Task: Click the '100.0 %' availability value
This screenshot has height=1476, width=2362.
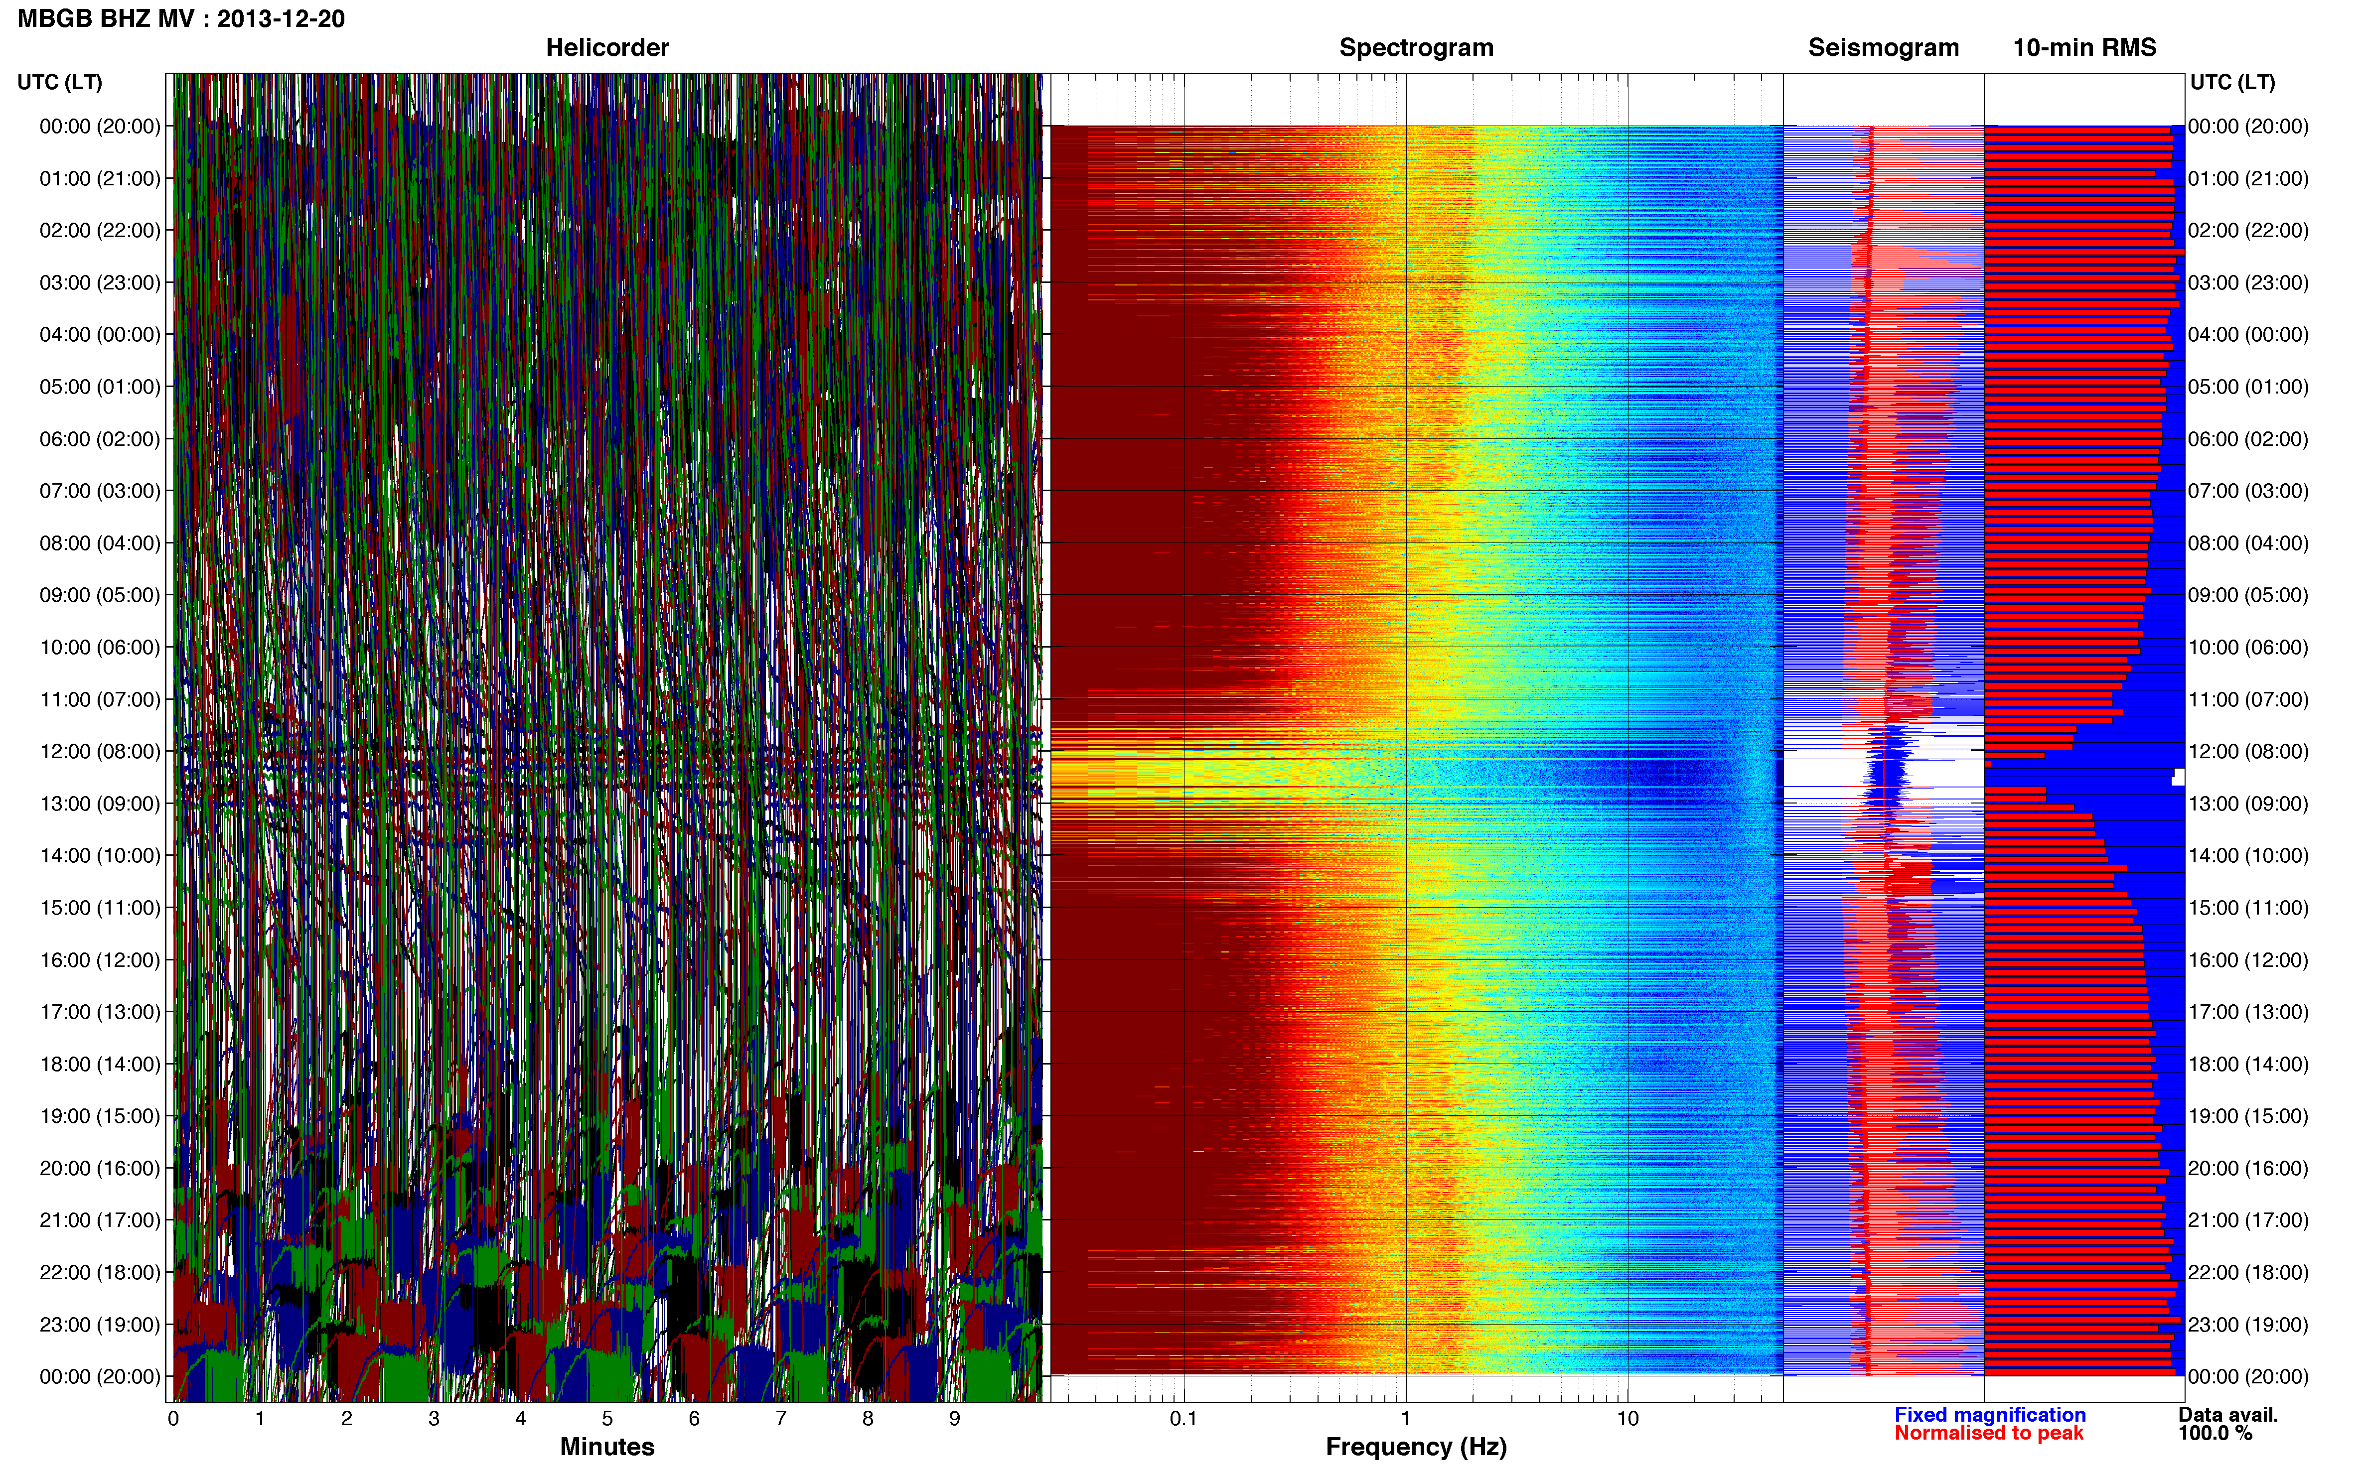Action: [2215, 1433]
